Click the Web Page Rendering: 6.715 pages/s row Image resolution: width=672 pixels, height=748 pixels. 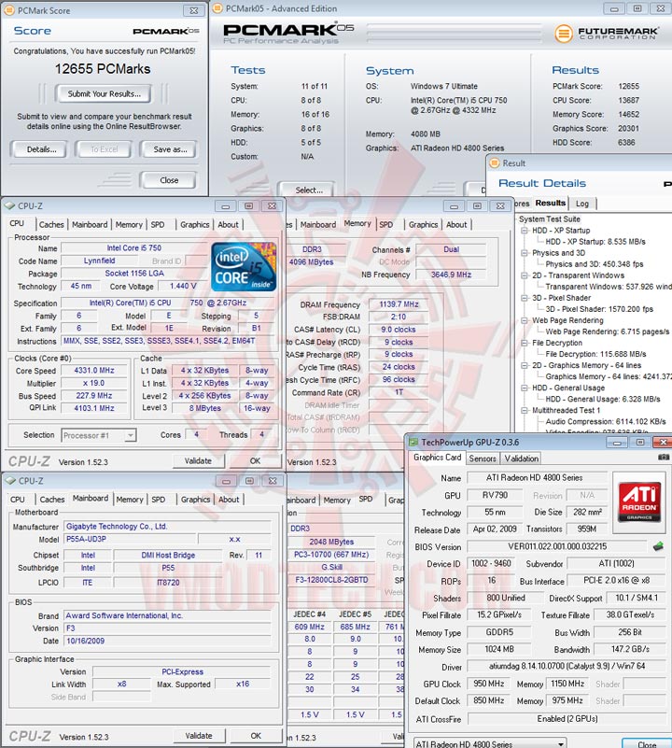point(608,332)
